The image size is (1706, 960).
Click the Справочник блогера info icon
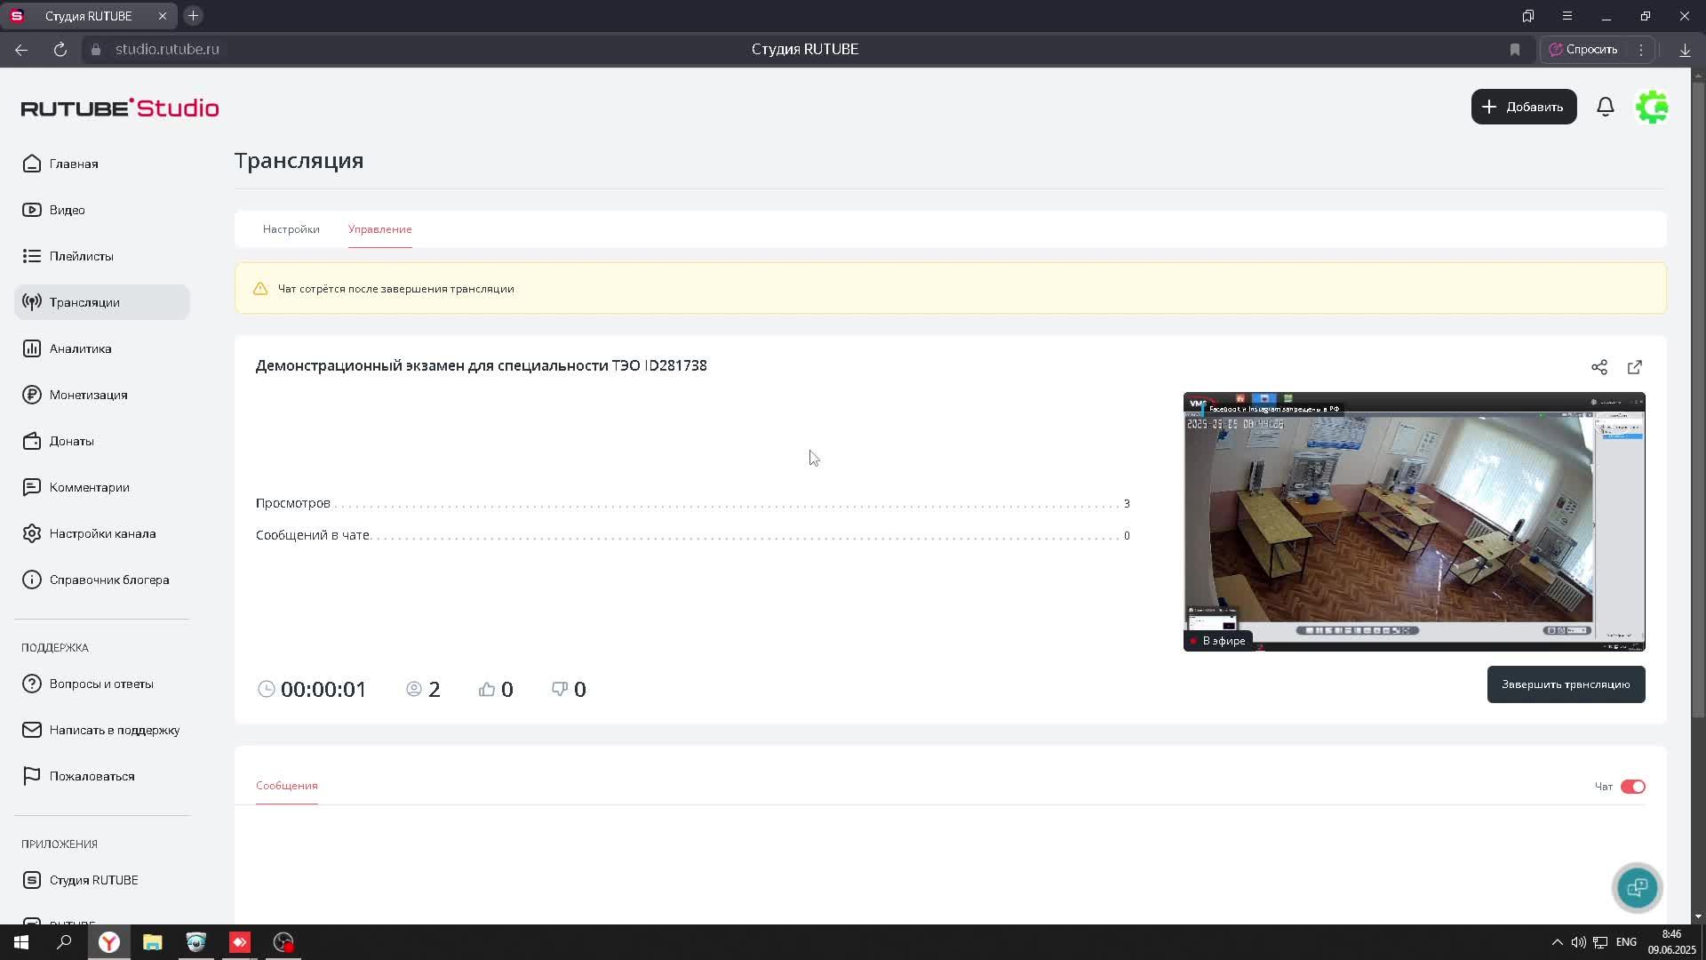pyautogui.click(x=32, y=580)
